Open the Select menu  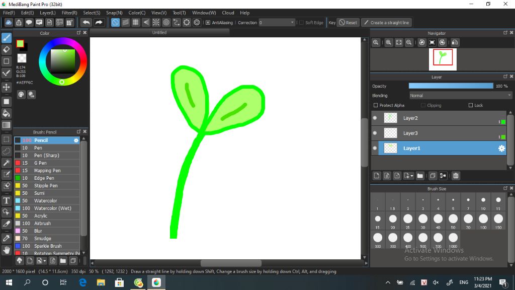click(x=92, y=13)
